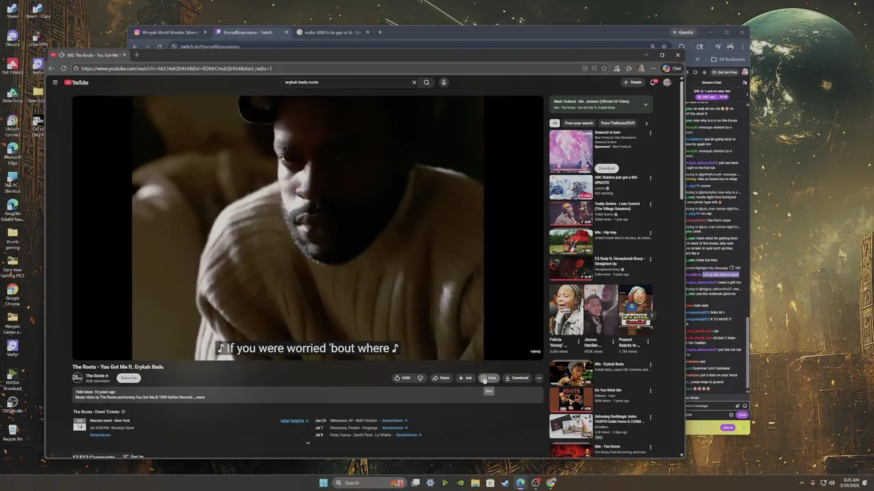
Task: Show hidden system tray icons
Action: (802, 483)
